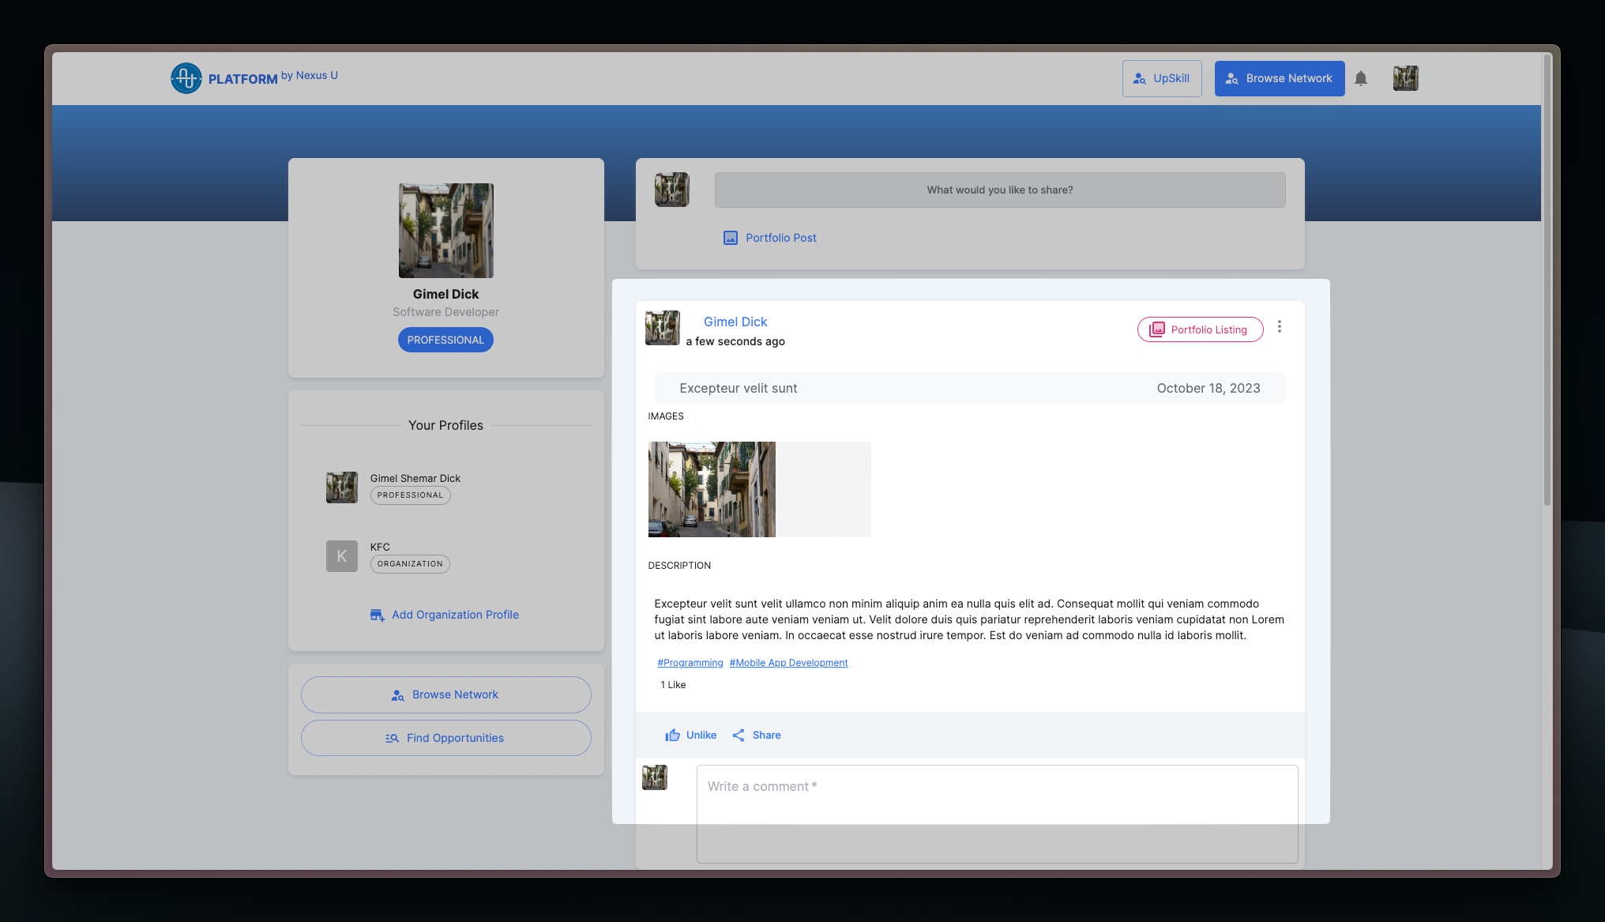Open the #Mobile App Development hashtag link
The height and width of the screenshot is (922, 1605).
[788, 663]
